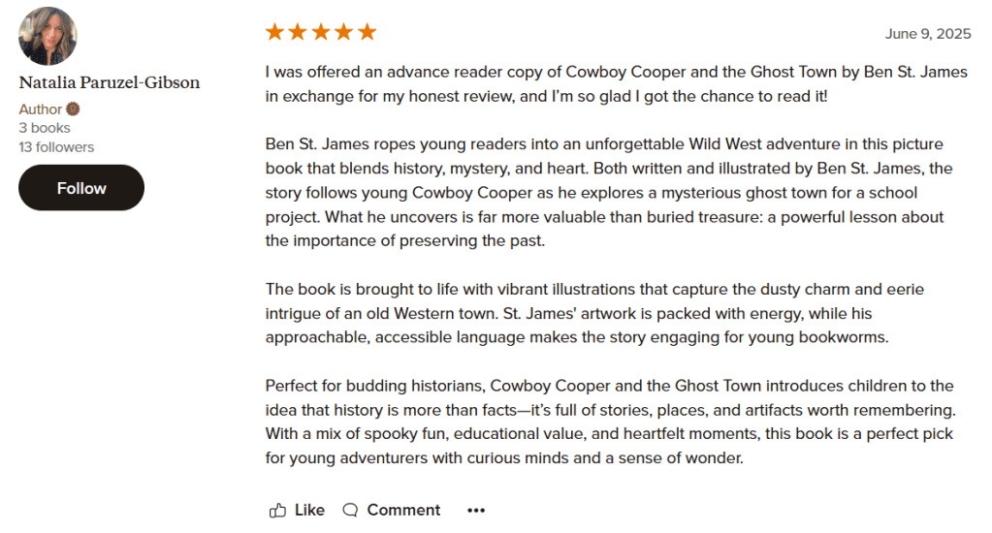992x533 pixels.
Task: Click the "13 followers" count
Action: pos(56,147)
